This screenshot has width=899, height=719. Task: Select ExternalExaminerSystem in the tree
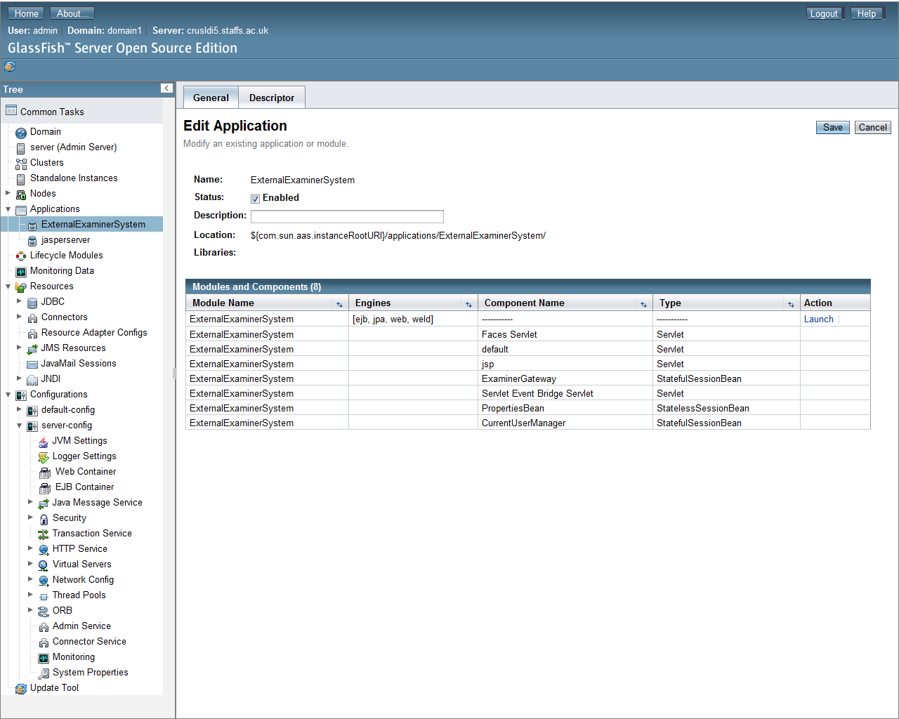tap(93, 225)
